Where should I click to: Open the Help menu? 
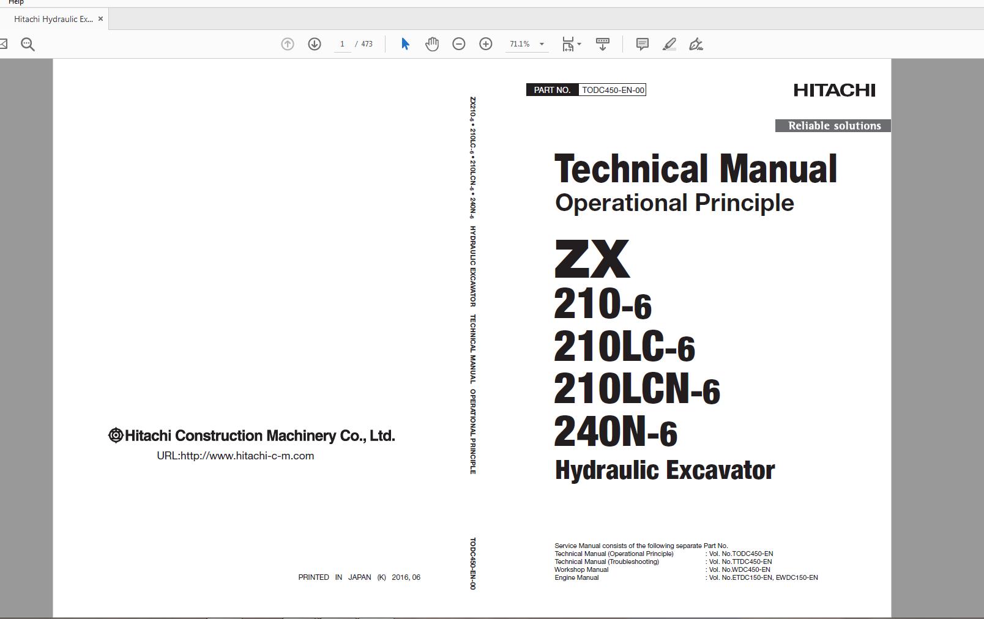point(16,2)
